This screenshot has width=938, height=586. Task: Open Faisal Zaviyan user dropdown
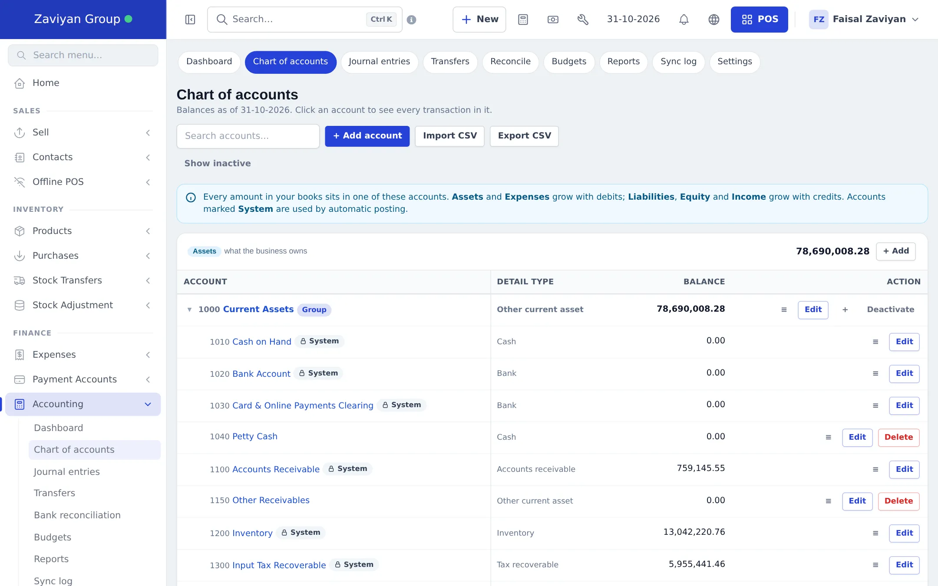tap(864, 20)
